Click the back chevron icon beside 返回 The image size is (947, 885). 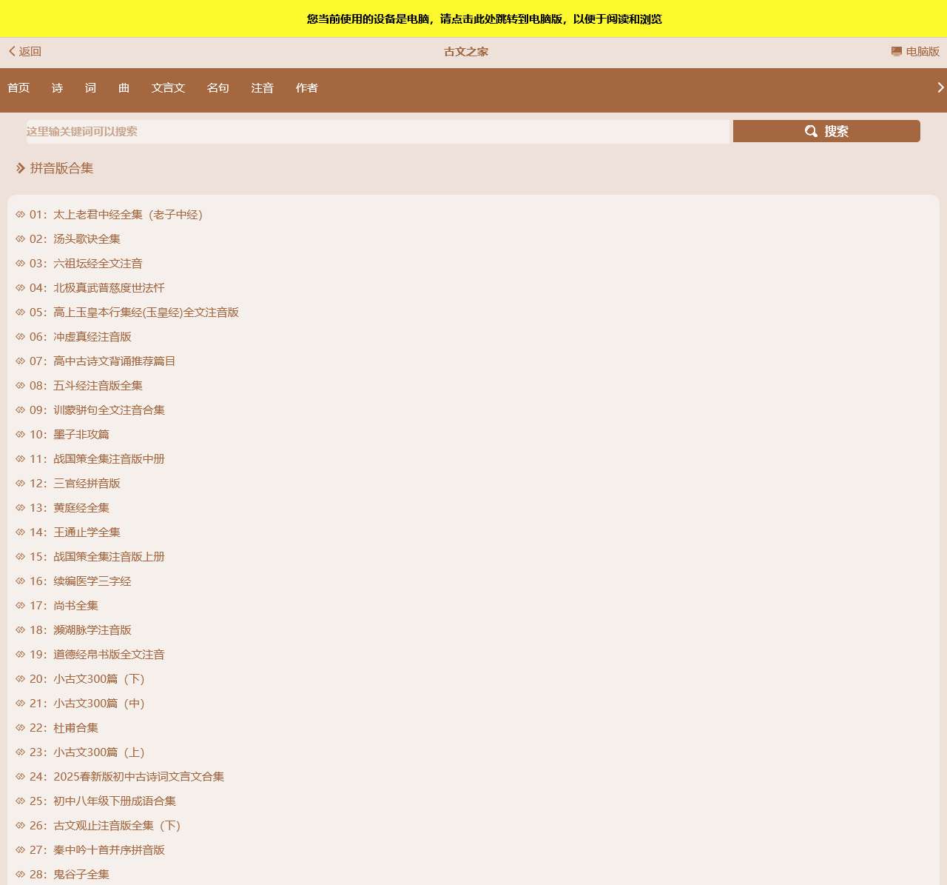10,51
